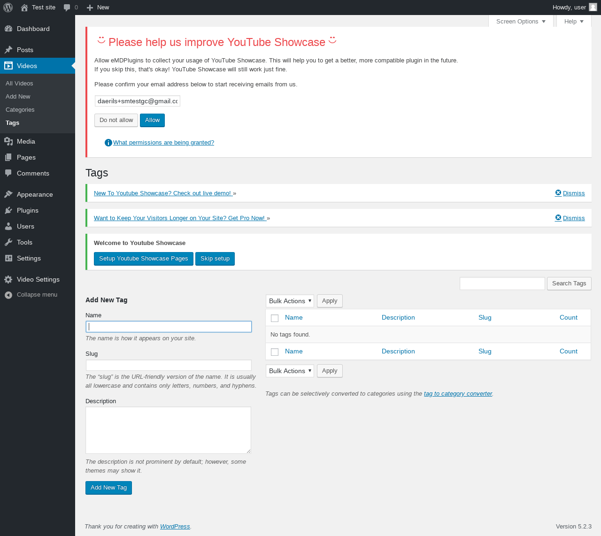The height and width of the screenshot is (536, 601).
Task: Click Setup Youtube Showcase Pages button
Action: pyautogui.click(x=144, y=259)
